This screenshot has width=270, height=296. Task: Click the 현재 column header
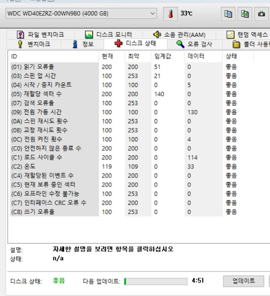[x=112, y=56]
